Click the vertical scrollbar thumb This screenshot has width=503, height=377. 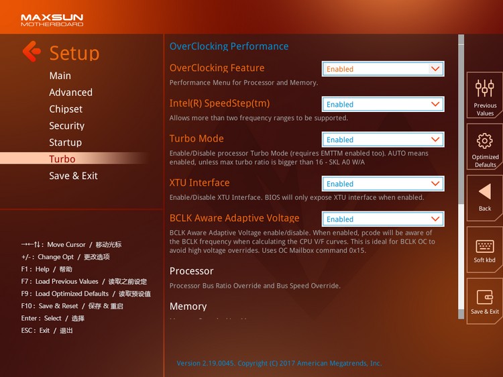point(461,123)
